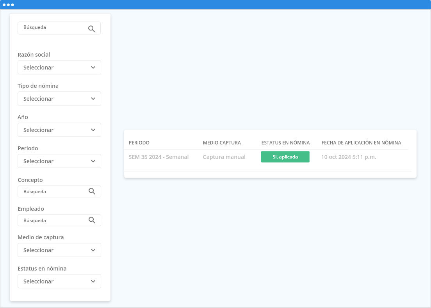Expand the Estatus en nómina dropdown
Viewport: 431px width, 308px height.
[x=59, y=281]
